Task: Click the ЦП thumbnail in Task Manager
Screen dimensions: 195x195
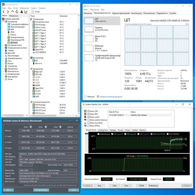Action: [89, 21]
